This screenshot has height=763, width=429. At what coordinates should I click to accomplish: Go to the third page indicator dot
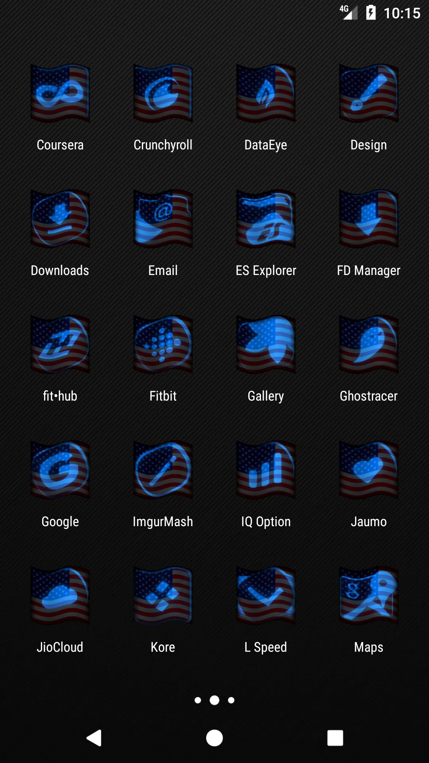[x=231, y=700]
